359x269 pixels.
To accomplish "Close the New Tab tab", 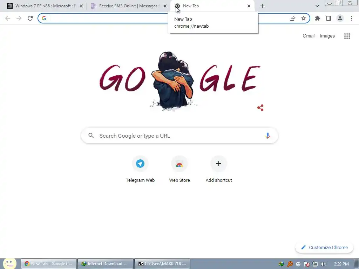I will [x=249, y=6].
